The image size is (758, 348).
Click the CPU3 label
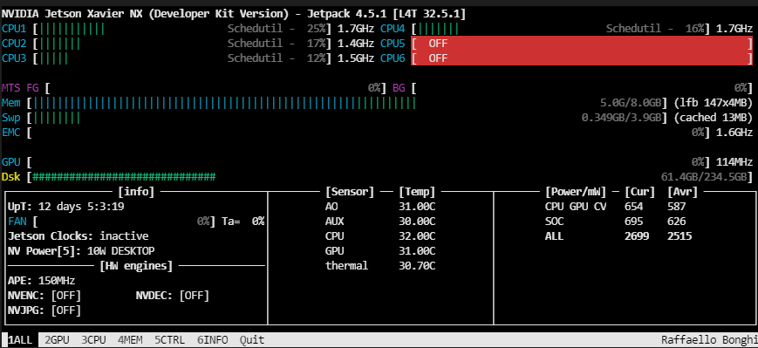pos(14,58)
